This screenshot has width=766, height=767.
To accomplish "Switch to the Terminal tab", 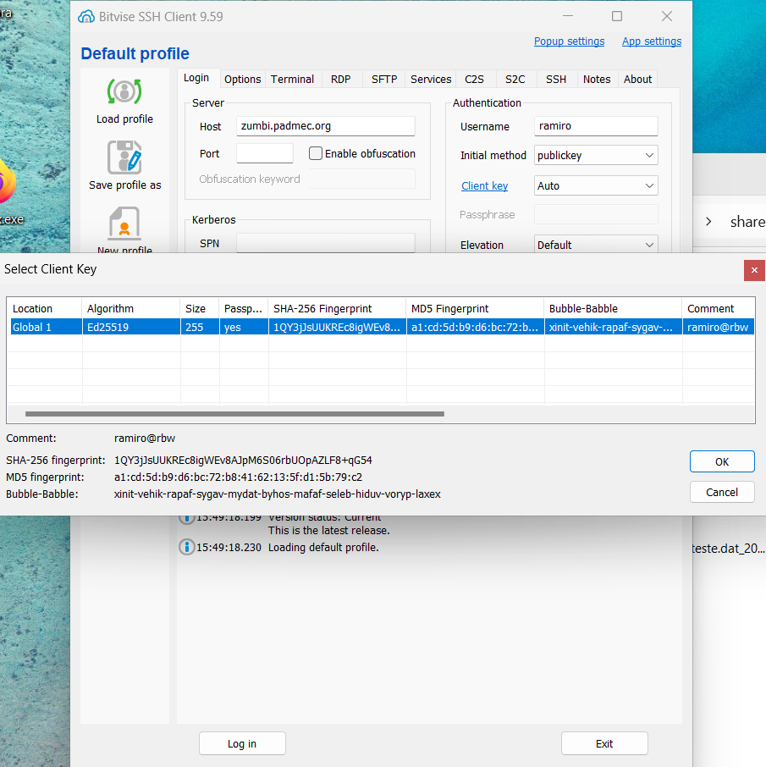I will click(x=293, y=80).
